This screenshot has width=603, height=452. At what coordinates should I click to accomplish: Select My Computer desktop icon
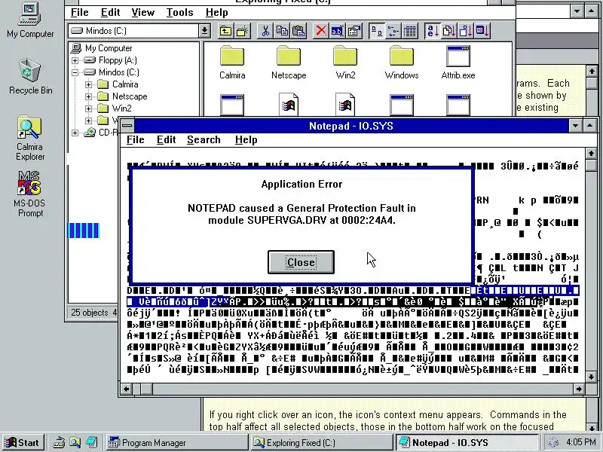click(30, 21)
